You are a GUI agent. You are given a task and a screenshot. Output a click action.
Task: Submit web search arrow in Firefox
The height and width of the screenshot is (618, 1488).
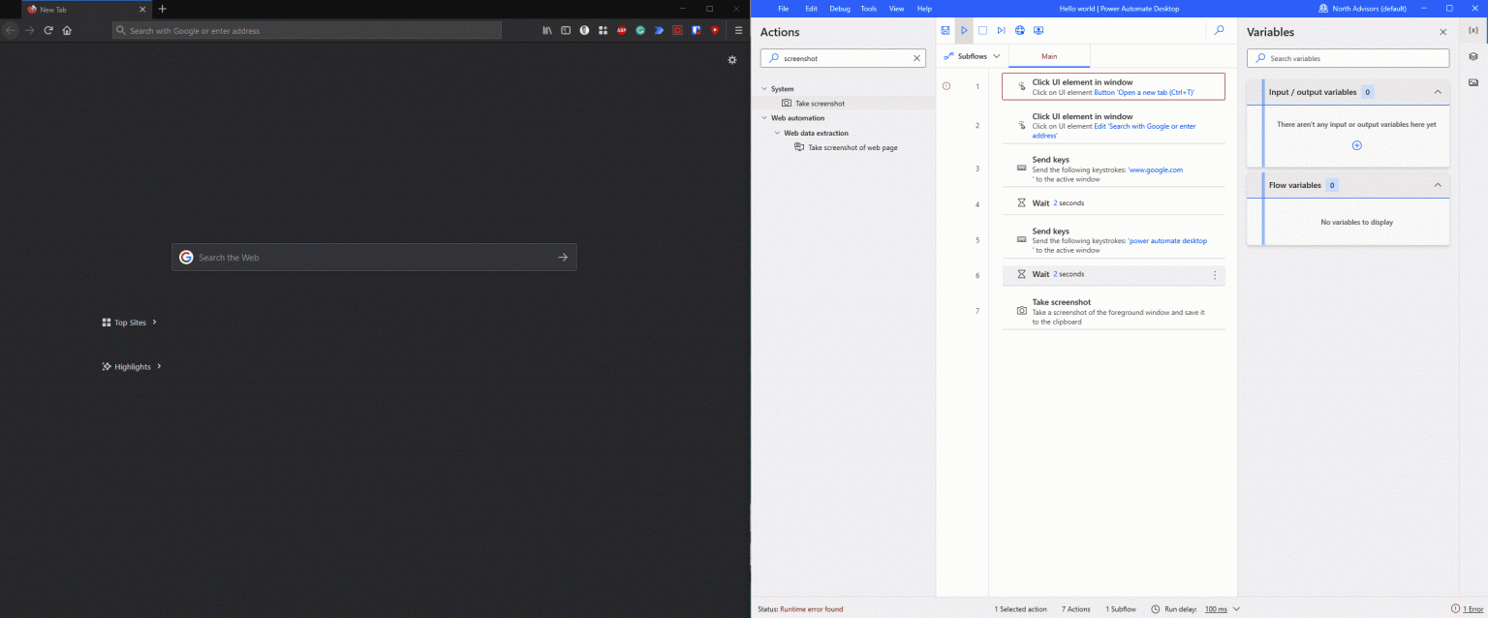(x=563, y=257)
